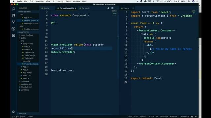Open the notifications bell in status bar
The image size is (211, 118).
pos(196,117)
